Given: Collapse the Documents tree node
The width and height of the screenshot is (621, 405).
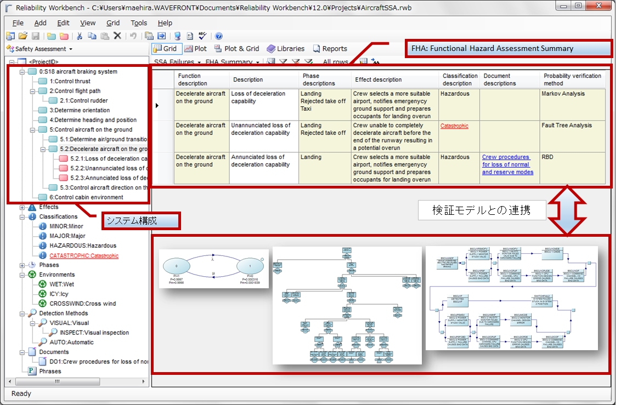Looking at the screenshot, I should pyautogui.click(x=22, y=352).
